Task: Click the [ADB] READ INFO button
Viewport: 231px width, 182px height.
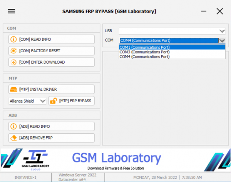Action: coord(52,126)
